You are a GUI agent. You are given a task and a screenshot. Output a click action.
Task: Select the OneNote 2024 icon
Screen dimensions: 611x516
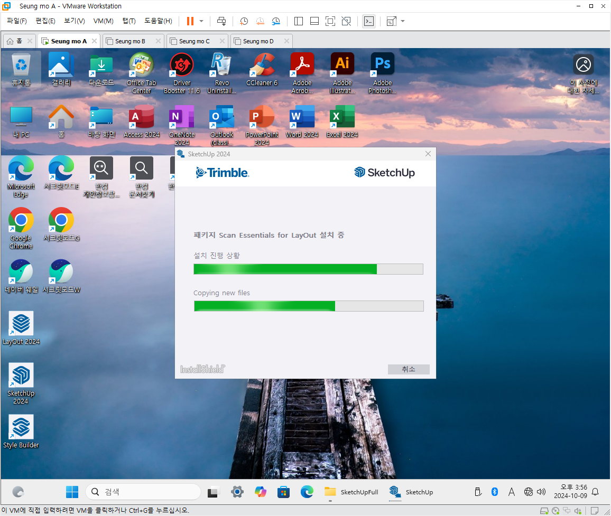coord(182,125)
